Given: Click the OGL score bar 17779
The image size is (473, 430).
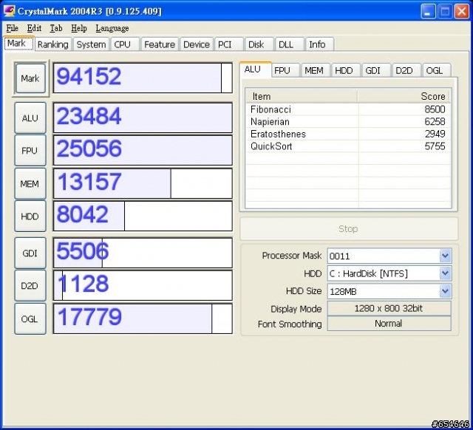Looking at the screenshot, I should pos(143,318).
